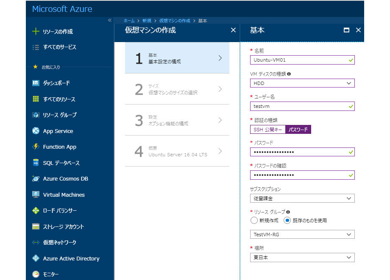
Task: Select 既存のものを使用 radio button
Action: tap(287, 221)
